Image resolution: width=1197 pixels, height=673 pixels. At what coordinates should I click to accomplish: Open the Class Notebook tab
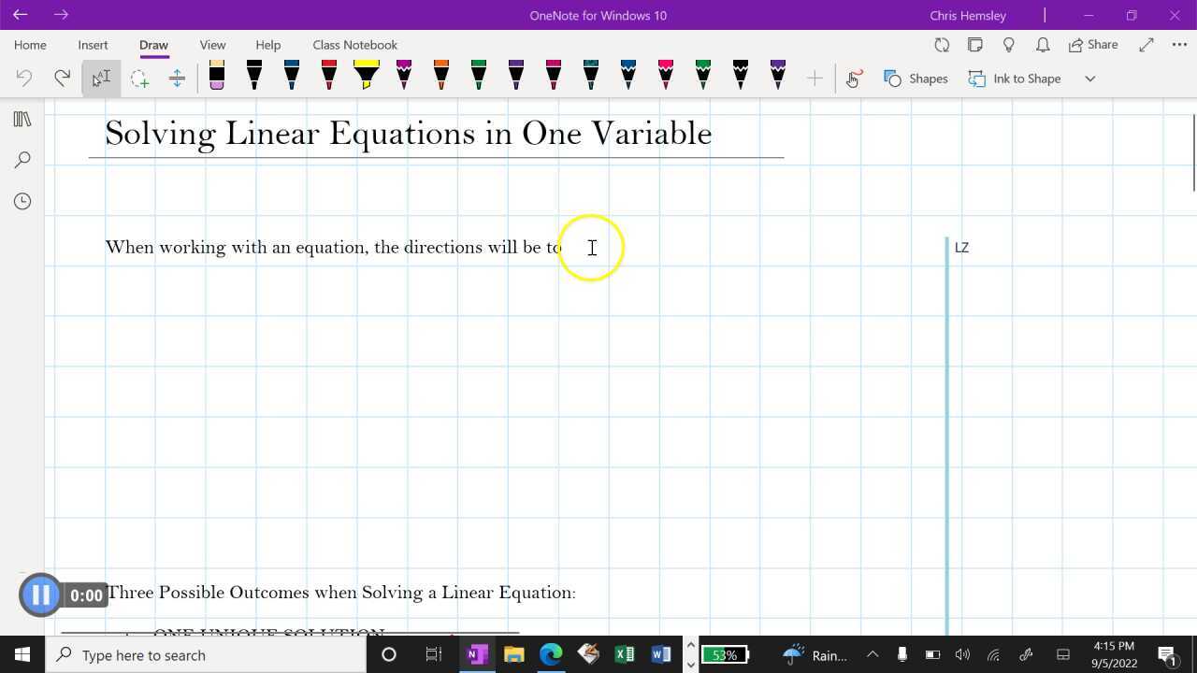[354, 44]
